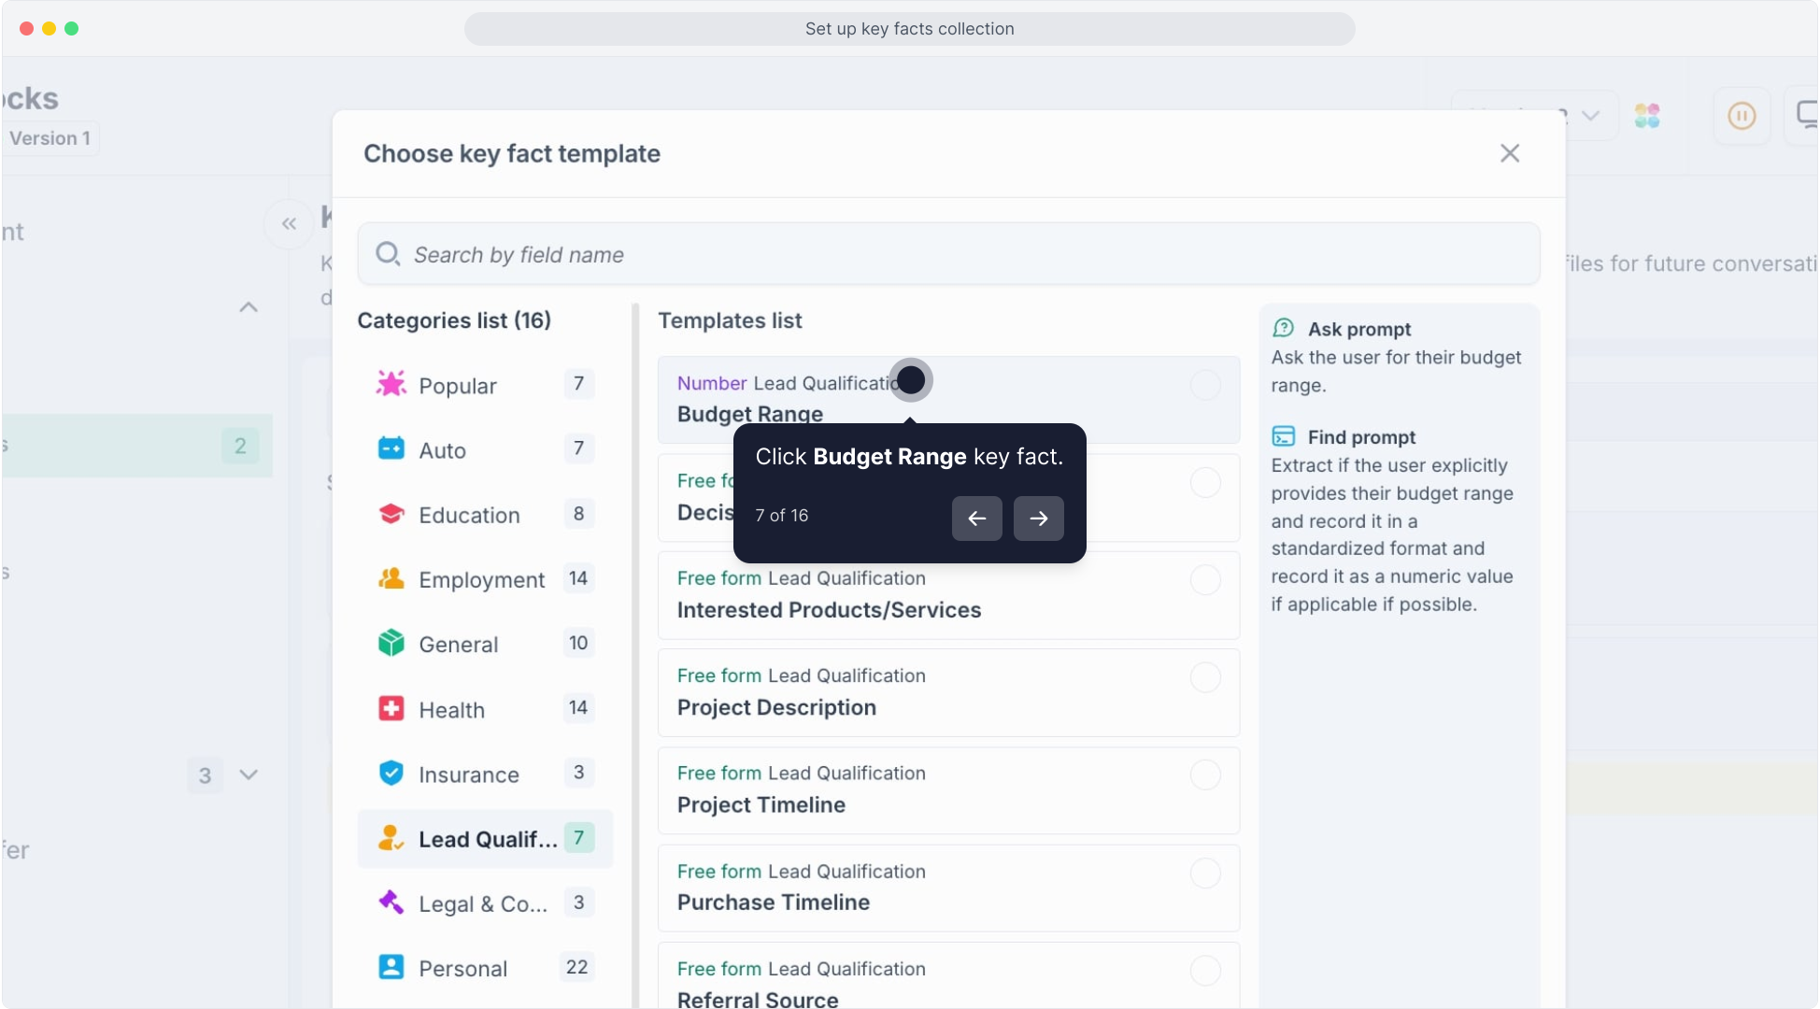
Task: Select the Project Timeline radio button
Action: click(x=1205, y=775)
